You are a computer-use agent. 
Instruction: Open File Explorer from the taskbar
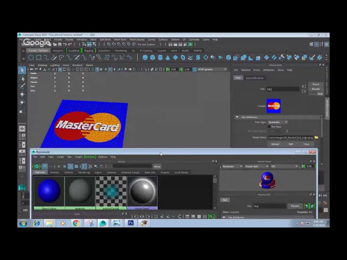click(49, 223)
